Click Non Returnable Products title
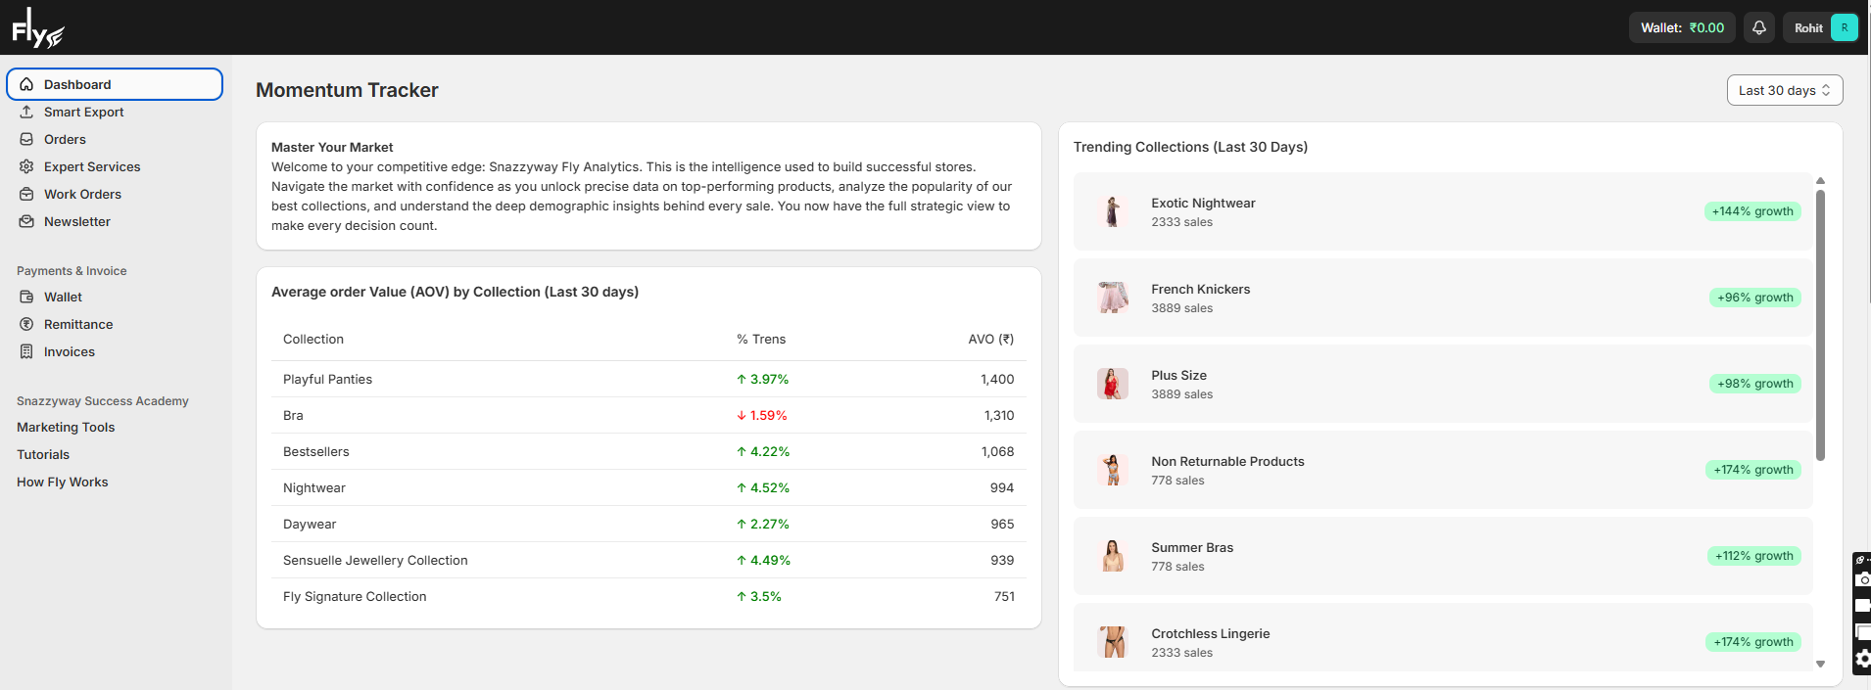 pyautogui.click(x=1227, y=461)
